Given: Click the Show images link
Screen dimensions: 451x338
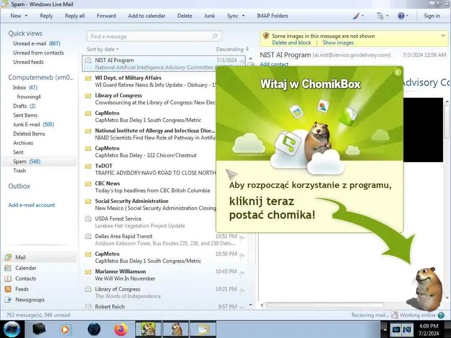Looking at the screenshot, I should (x=338, y=43).
